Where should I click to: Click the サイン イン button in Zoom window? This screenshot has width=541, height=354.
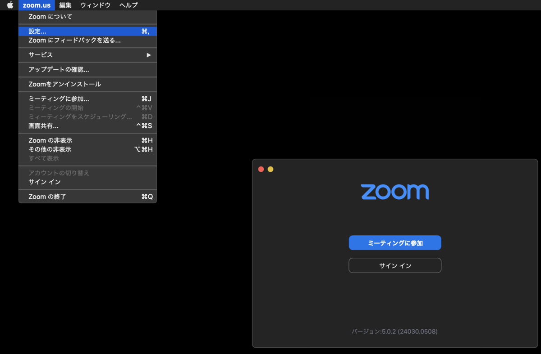pyautogui.click(x=395, y=265)
